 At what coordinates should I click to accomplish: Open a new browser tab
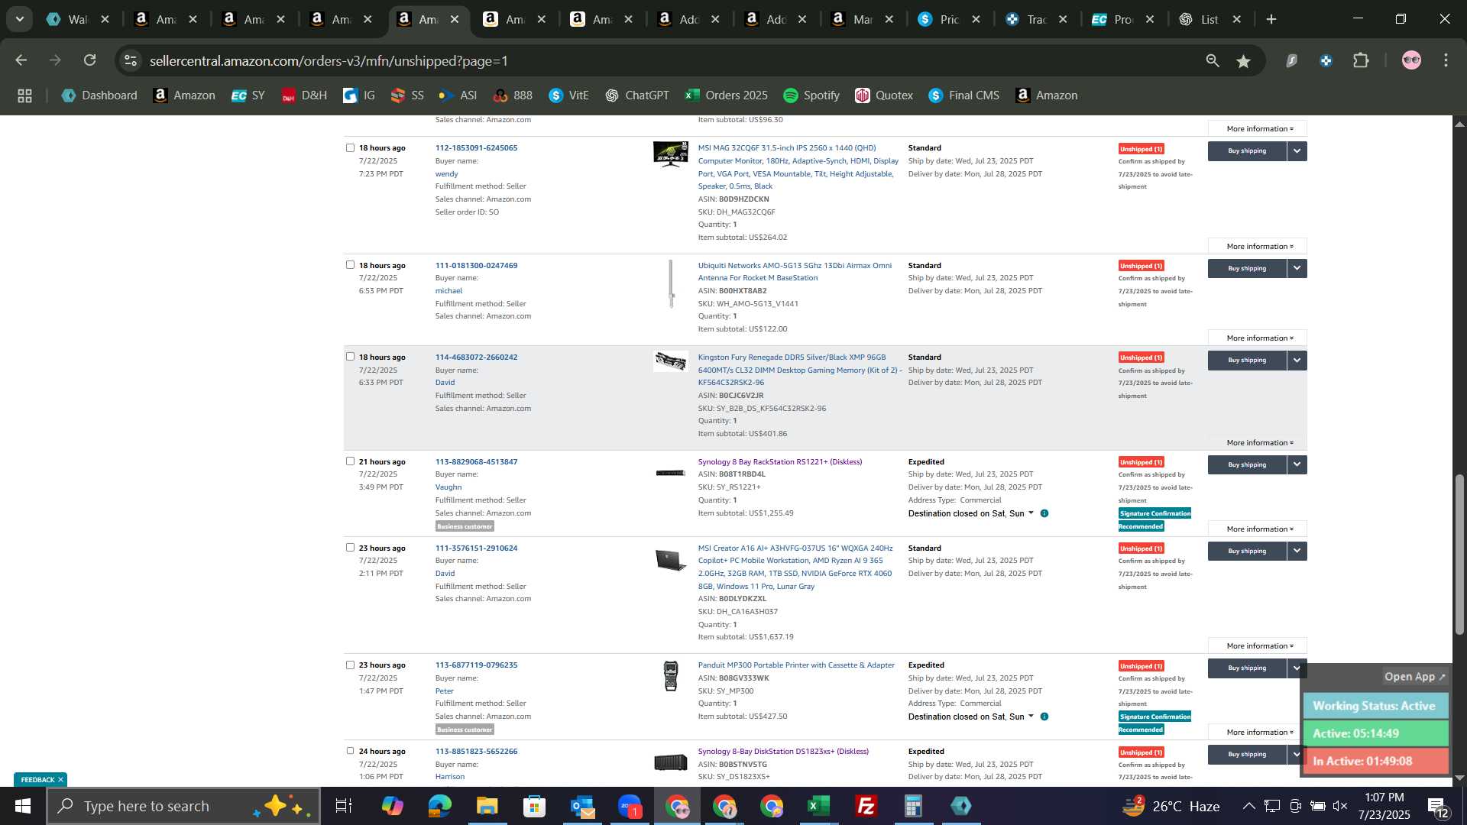pyautogui.click(x=1271, y=19)
